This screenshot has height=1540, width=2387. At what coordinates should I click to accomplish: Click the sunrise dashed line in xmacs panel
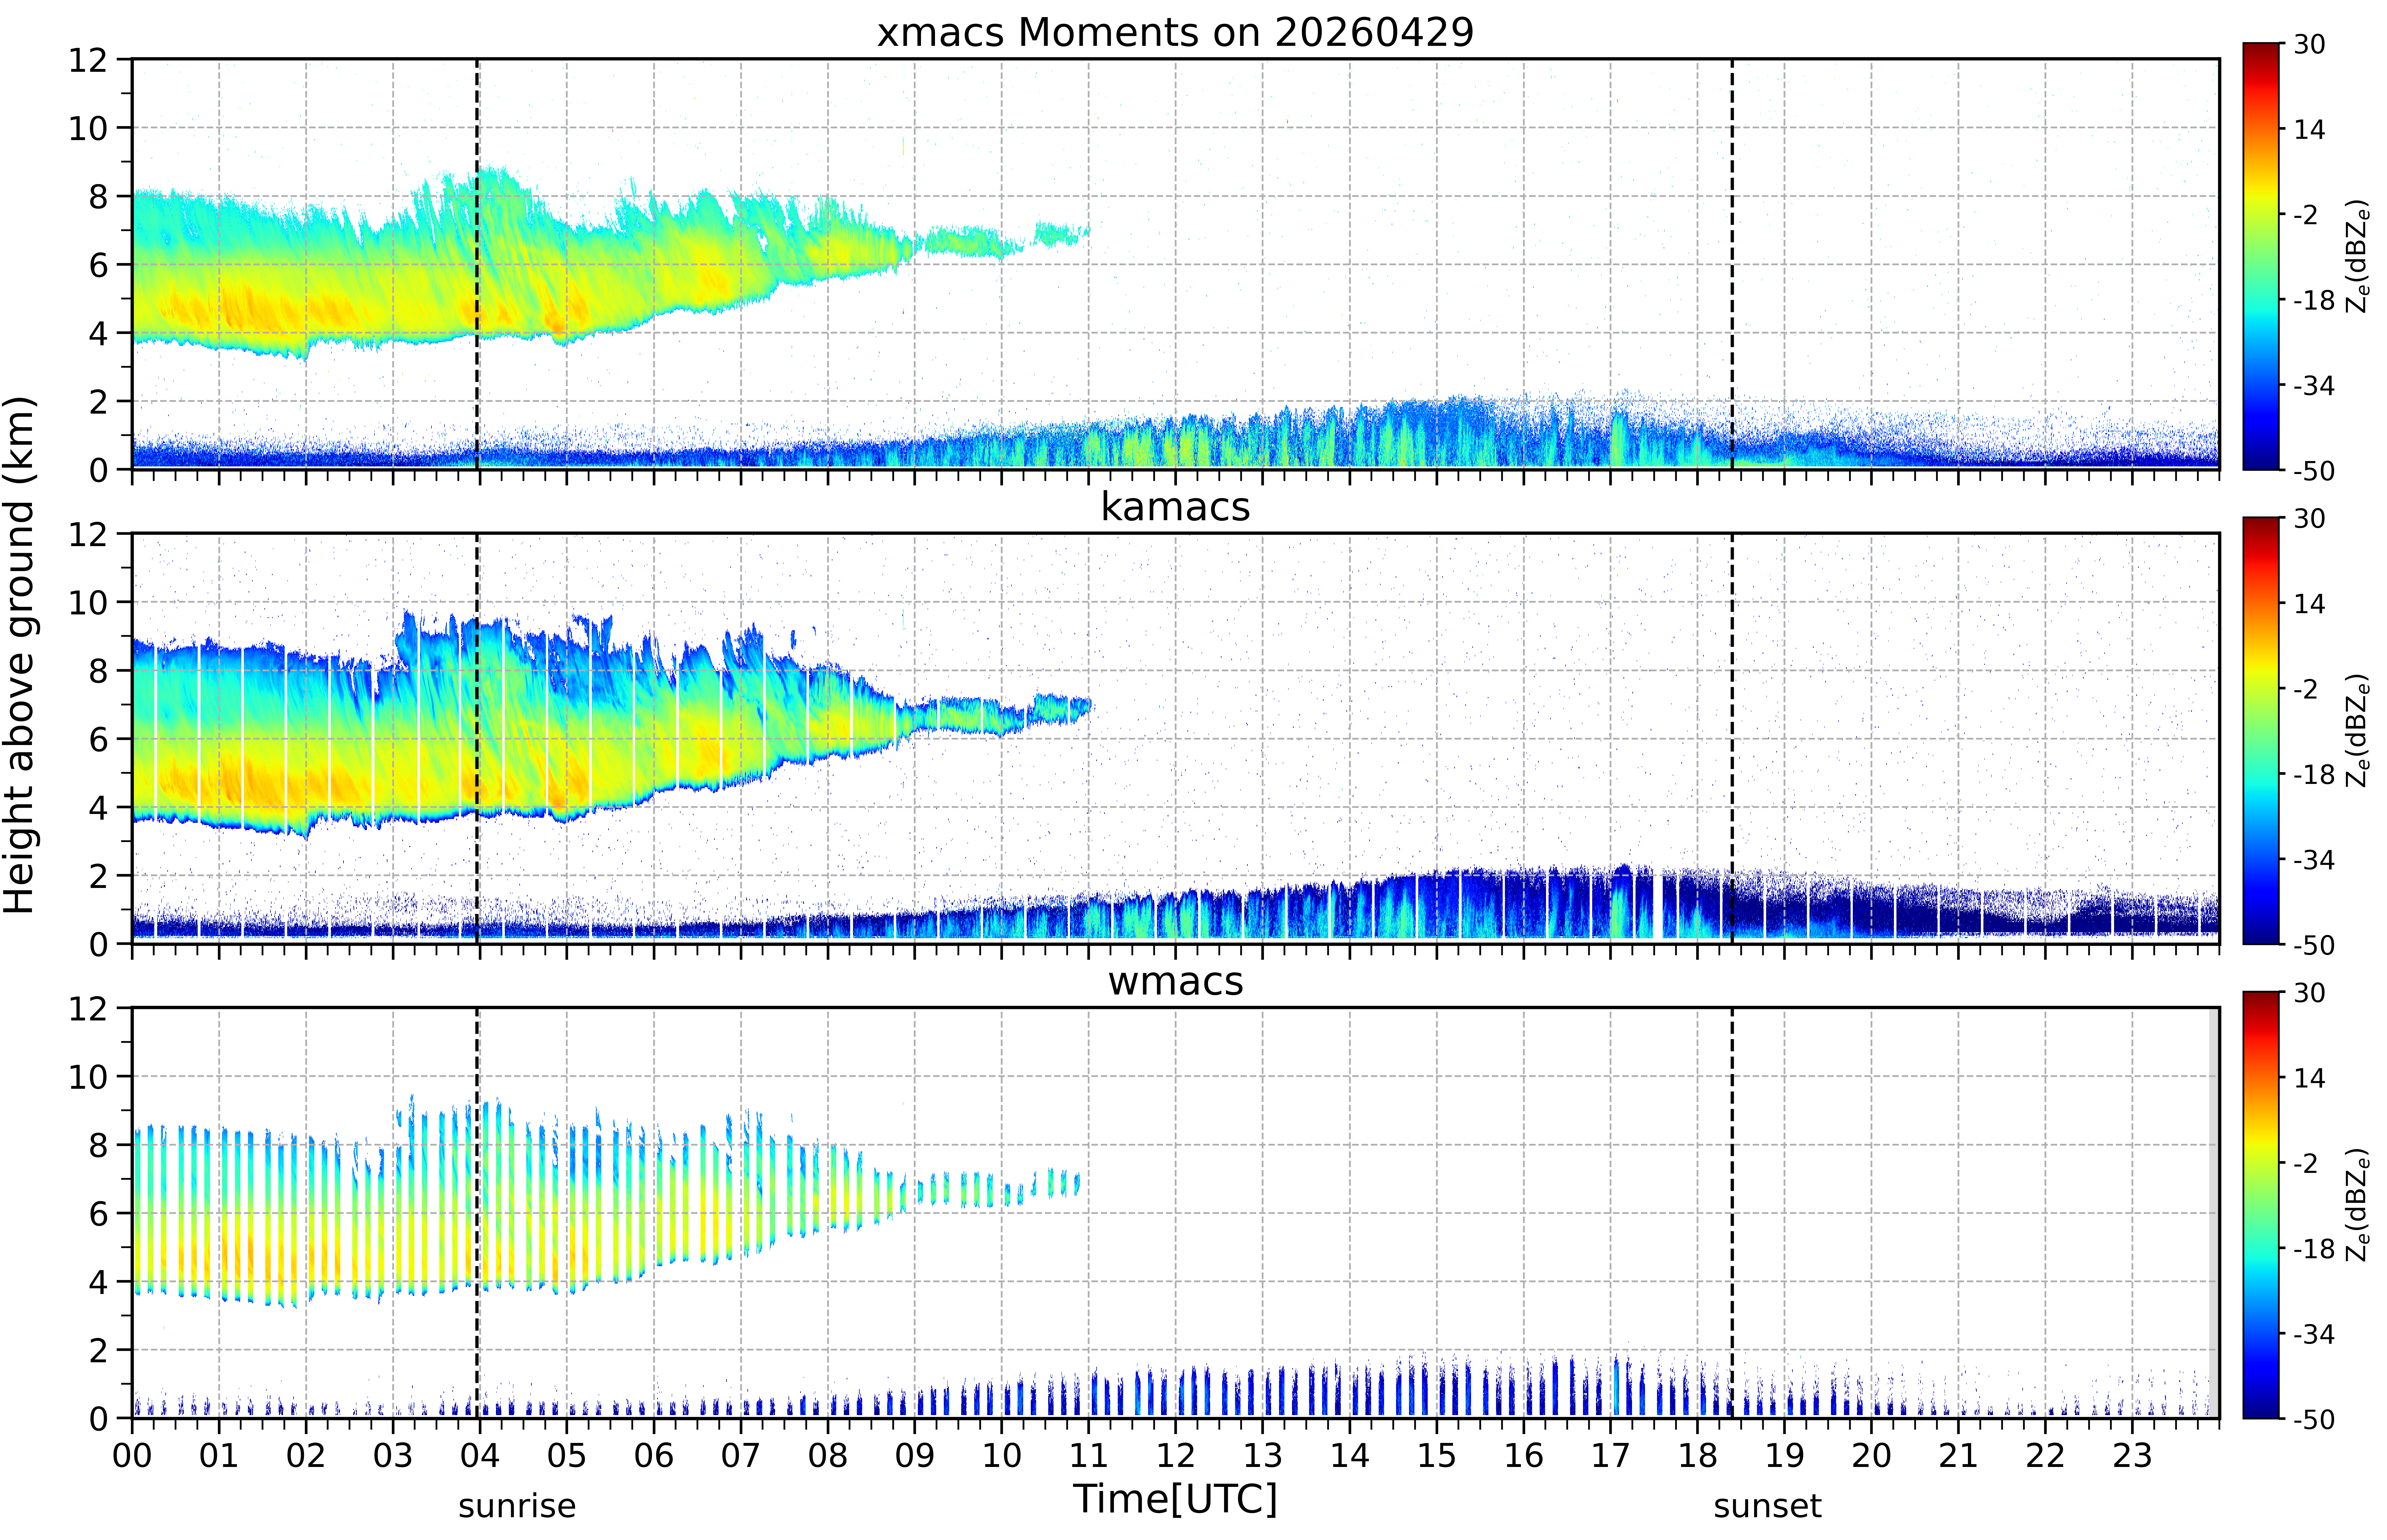point(477,264)
